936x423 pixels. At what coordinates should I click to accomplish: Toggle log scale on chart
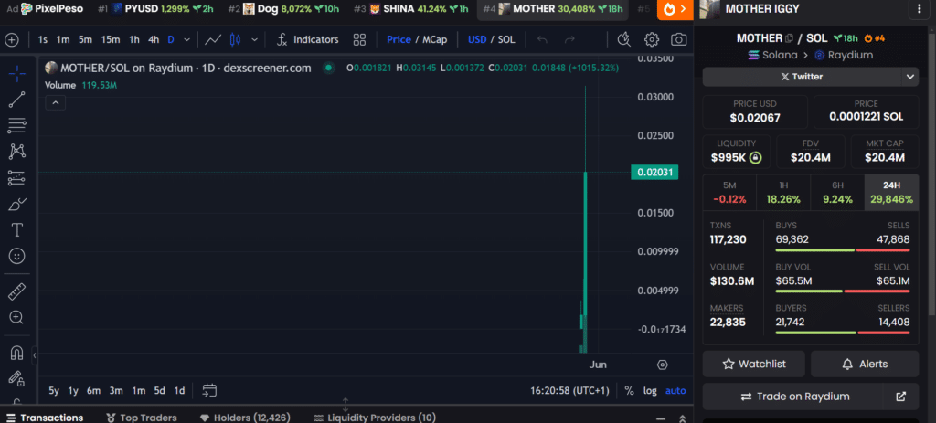pyautogui.click(x=650, y=391)
